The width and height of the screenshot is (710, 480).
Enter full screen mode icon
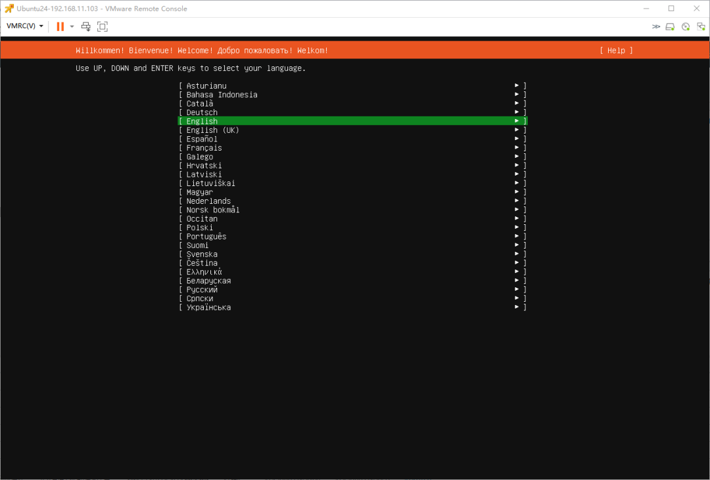pyautogui.click(x=103, y=26)
